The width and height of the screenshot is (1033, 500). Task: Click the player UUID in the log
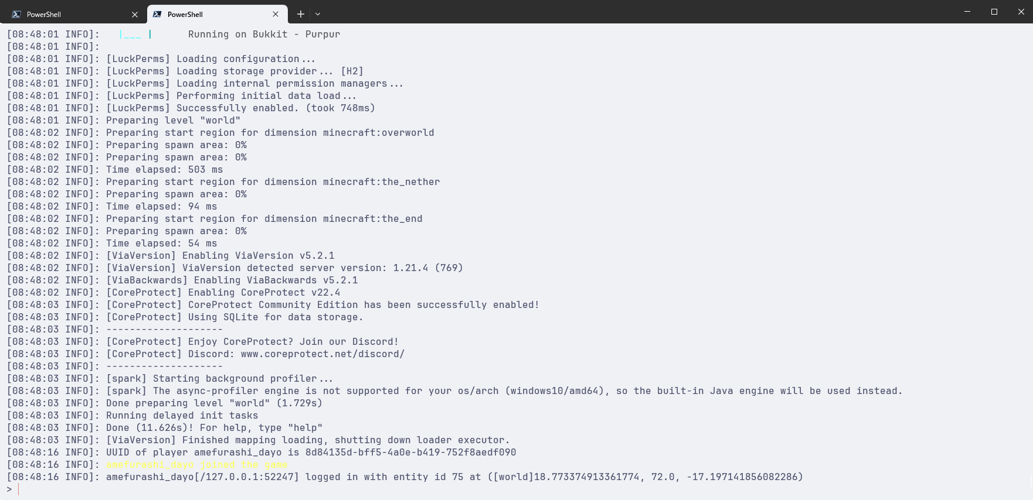pos(410,453)
